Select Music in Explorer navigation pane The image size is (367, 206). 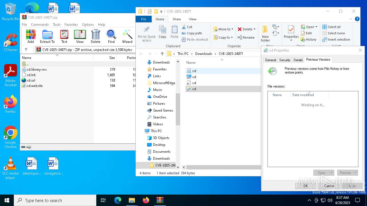157,90
